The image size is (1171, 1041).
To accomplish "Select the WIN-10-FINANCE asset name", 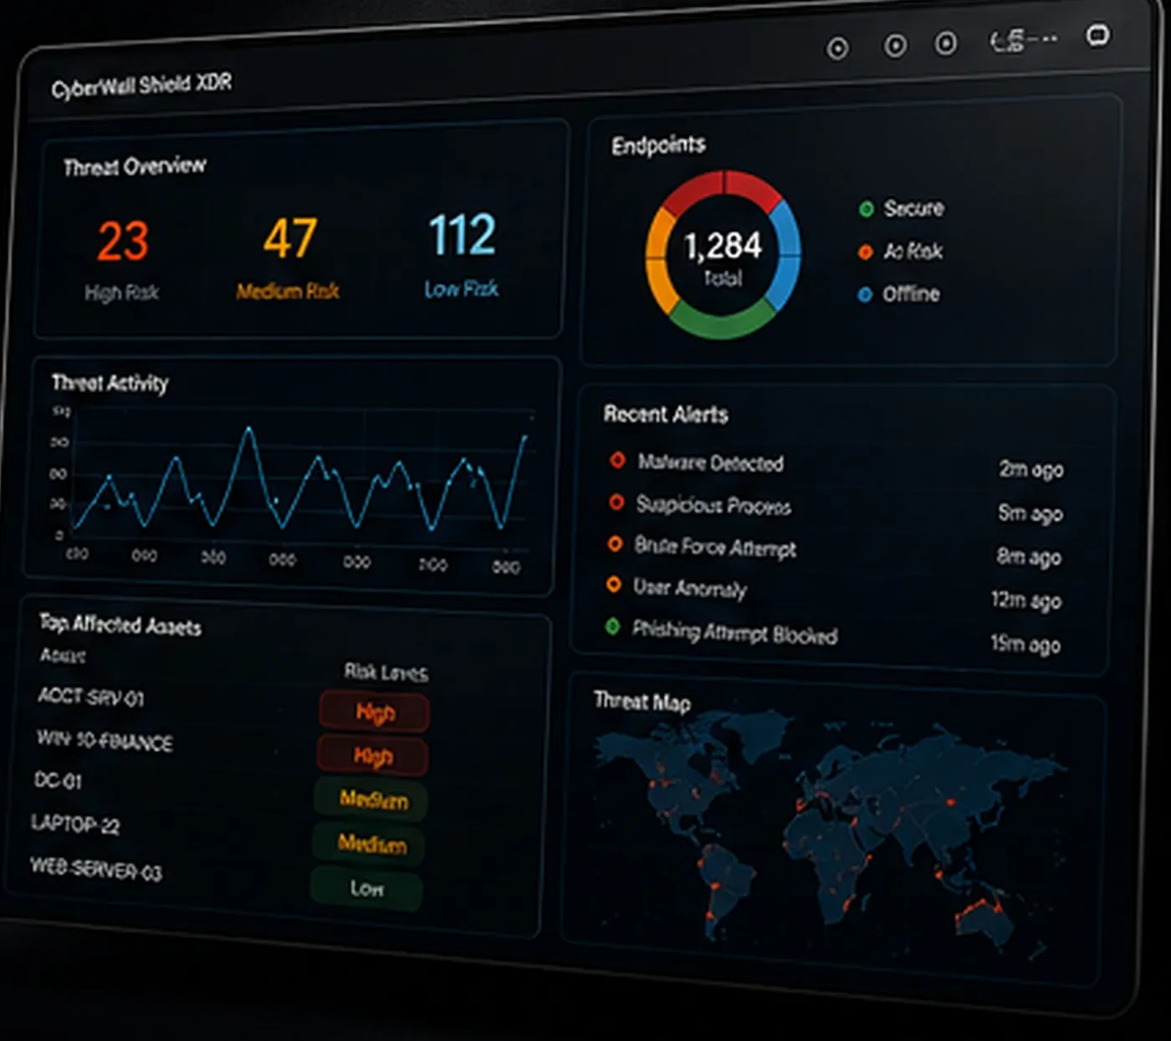I will tap(105, 740).
